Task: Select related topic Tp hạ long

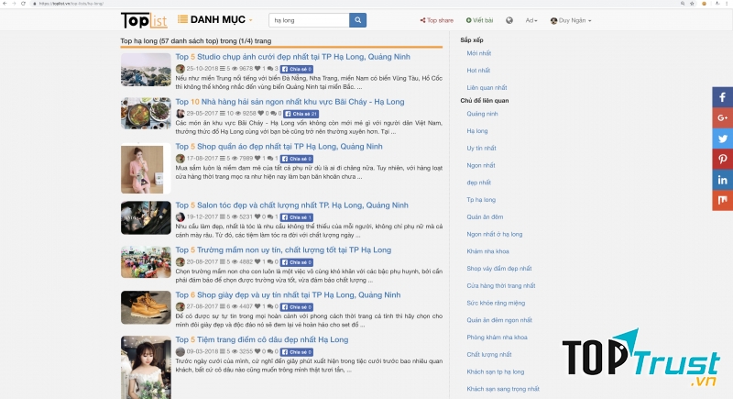Action: (x=481, y=200)
